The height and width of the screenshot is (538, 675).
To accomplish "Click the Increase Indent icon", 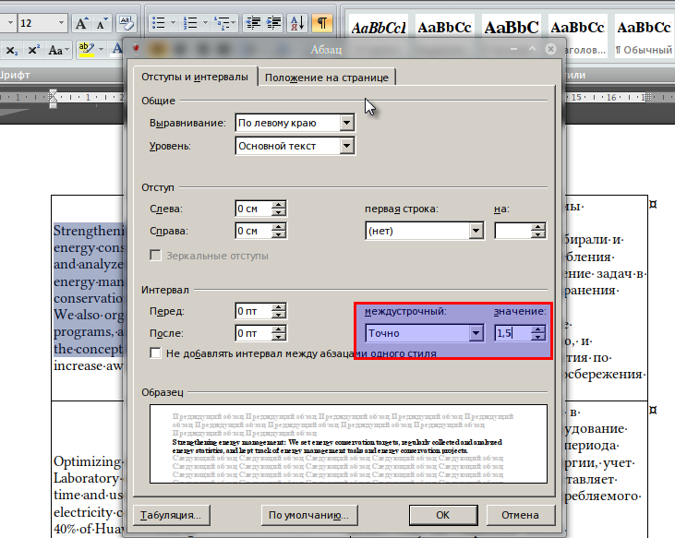I will (273, 23).
